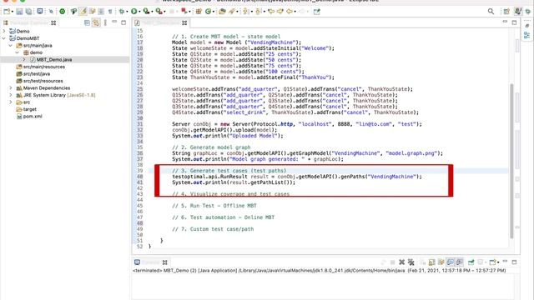The width and height of the screenshot is (534, 300).
Task: Select the target folder
Action: tap(30, 109)
